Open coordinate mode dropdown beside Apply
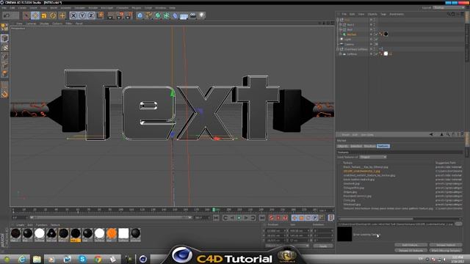The width and height of the screenshot is (470, 264). click(287, 246)
